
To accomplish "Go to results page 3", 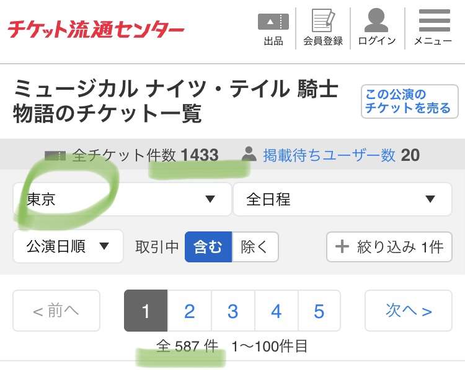I will coord(232,311).
